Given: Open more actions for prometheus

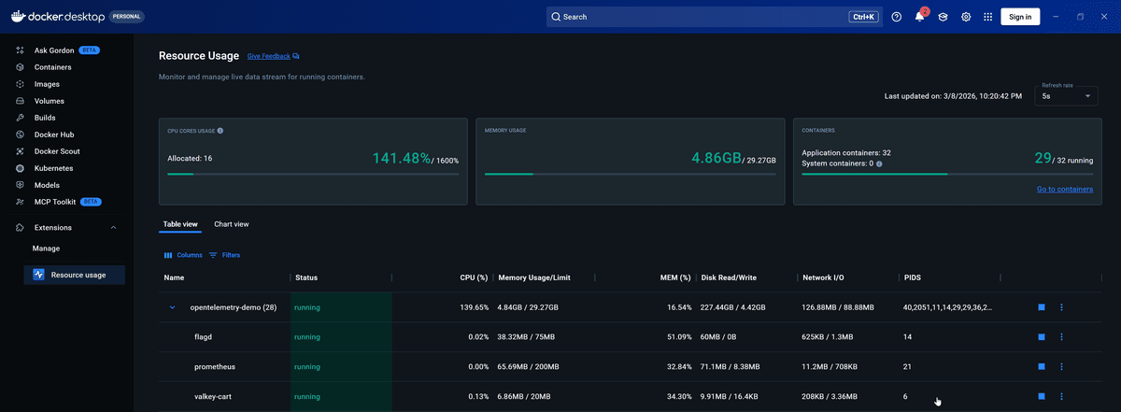Looking at the screenshot, I should tap(1062, 366).
